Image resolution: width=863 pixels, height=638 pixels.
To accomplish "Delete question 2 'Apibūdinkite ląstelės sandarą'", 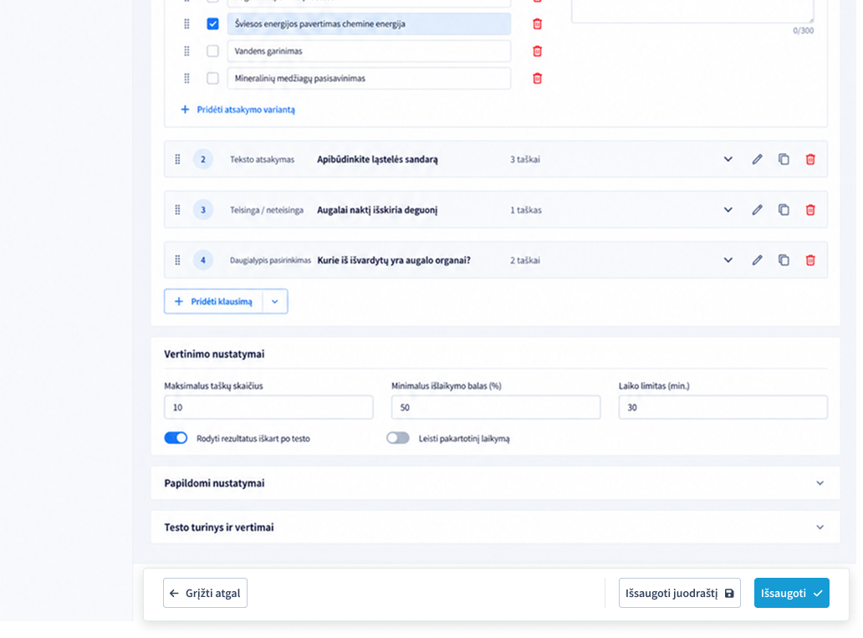I will (x=810, y=160).
